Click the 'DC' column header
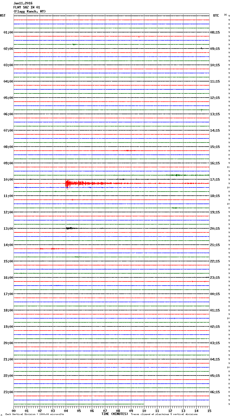Screen dimensions: 231x418 [226, 15]
